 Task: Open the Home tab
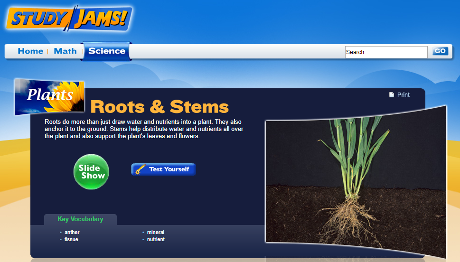(30, 51)
